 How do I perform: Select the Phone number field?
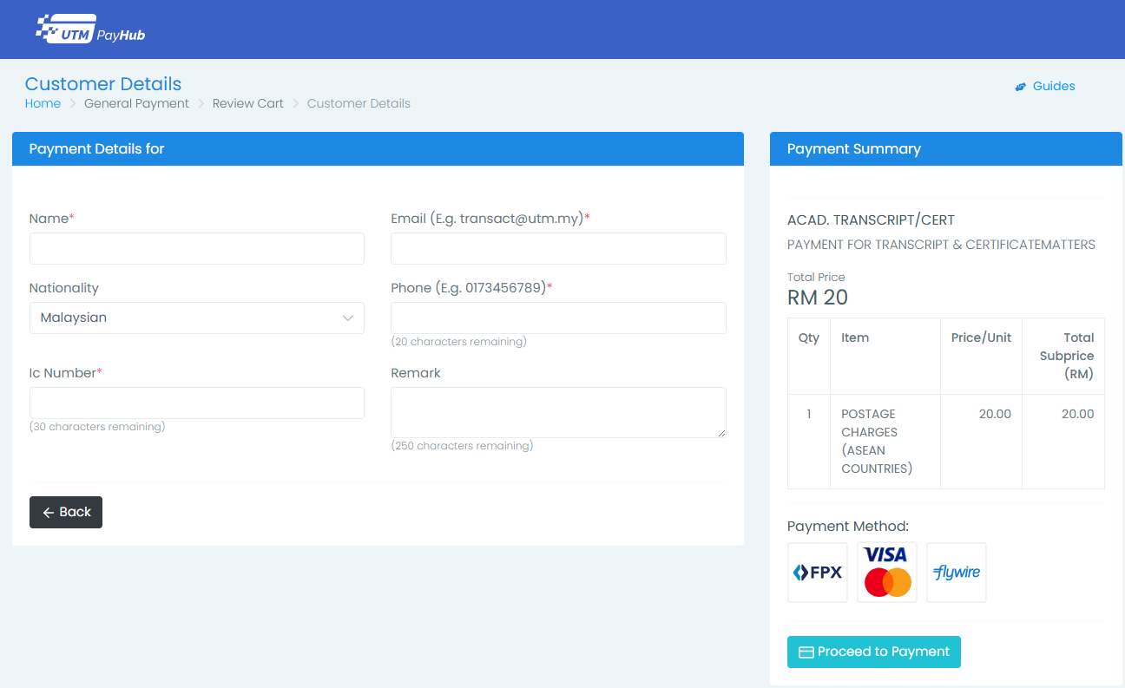point(558,318)
